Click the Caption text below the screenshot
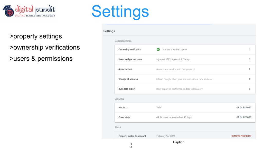Screen dimensions: 263x148 pyautogui.click(x=179, y=142)
